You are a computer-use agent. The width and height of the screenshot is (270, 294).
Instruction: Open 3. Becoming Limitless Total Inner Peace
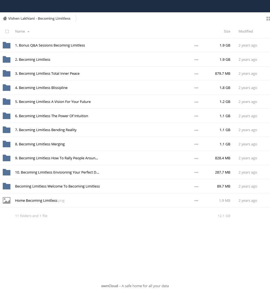tap(47, 73)
